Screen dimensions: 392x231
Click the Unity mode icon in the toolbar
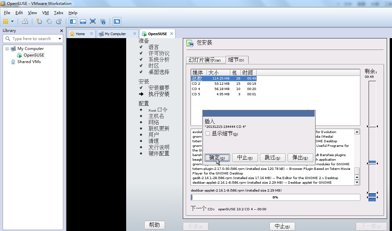[x=103, y=21]
